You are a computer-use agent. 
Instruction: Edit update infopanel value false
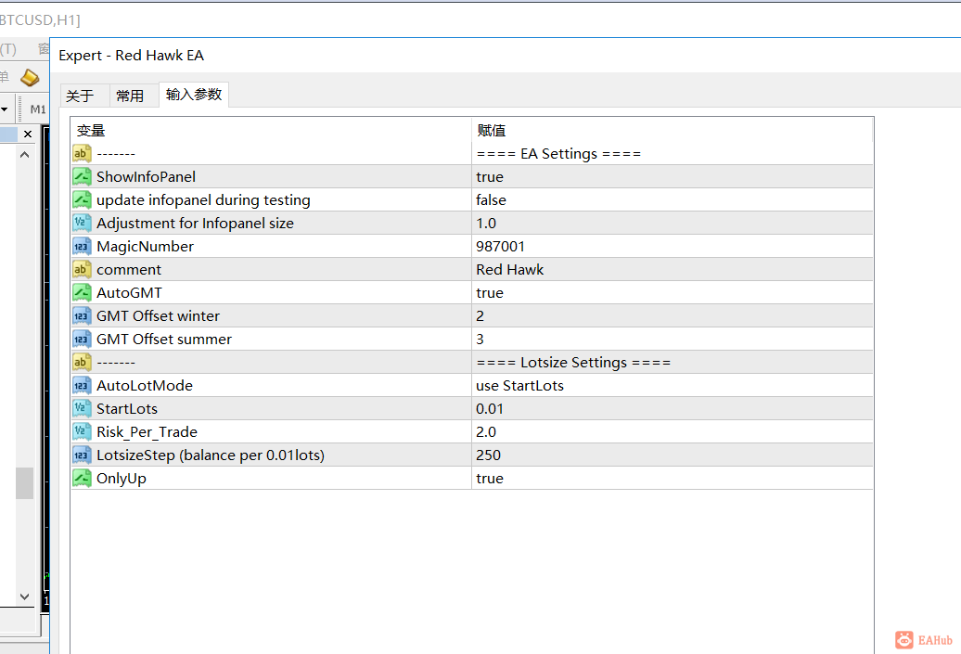click(673, 199)
